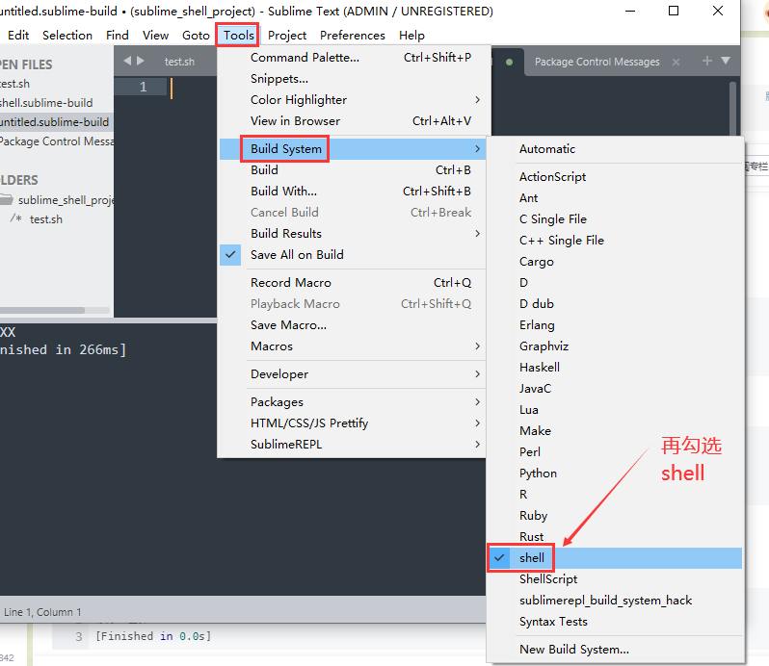Select Graphviz build system
The image size is (769, 666).
[615, 346]
